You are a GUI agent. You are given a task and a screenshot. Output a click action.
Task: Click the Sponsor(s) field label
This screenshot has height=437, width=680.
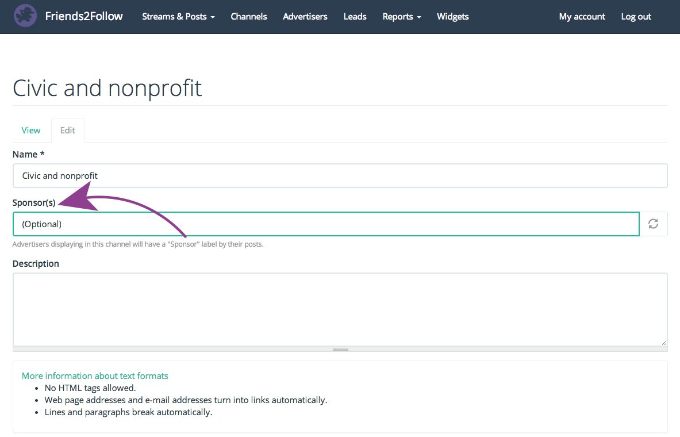point(34,202)
